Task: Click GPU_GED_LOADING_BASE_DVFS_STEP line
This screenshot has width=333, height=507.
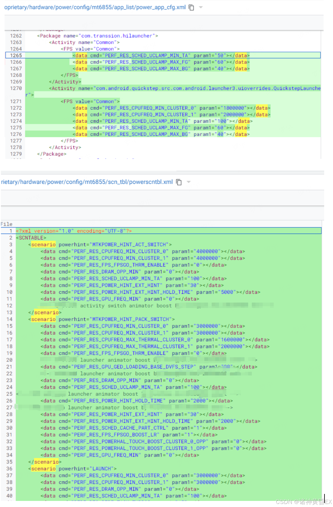Action: tap(149, 367)
